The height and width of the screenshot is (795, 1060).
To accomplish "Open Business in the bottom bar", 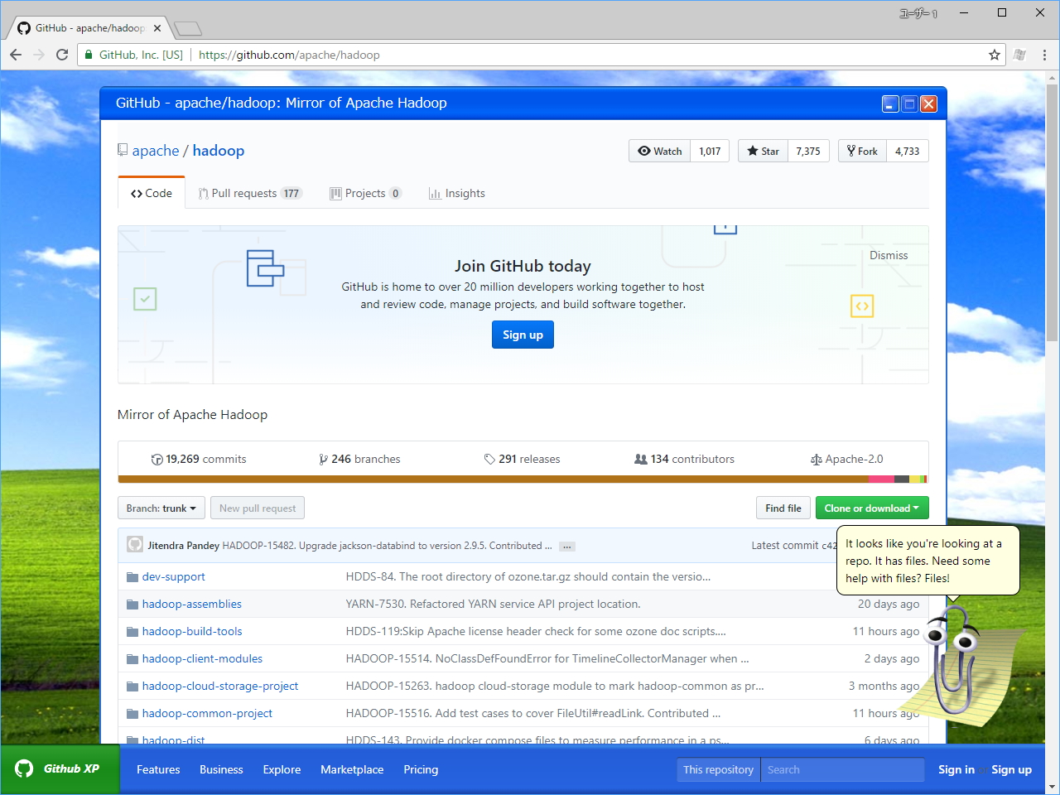I will 221,769.
